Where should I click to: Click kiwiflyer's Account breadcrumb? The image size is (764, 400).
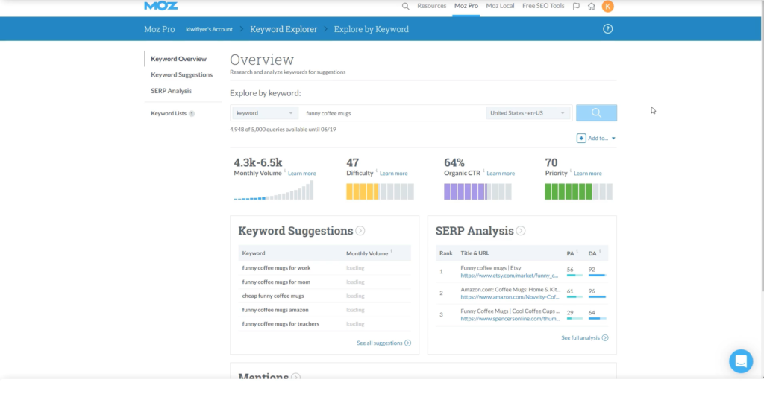209,29
